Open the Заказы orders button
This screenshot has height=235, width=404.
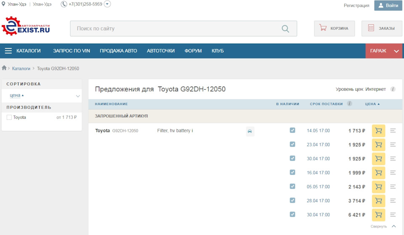click(x=382, y=28)
